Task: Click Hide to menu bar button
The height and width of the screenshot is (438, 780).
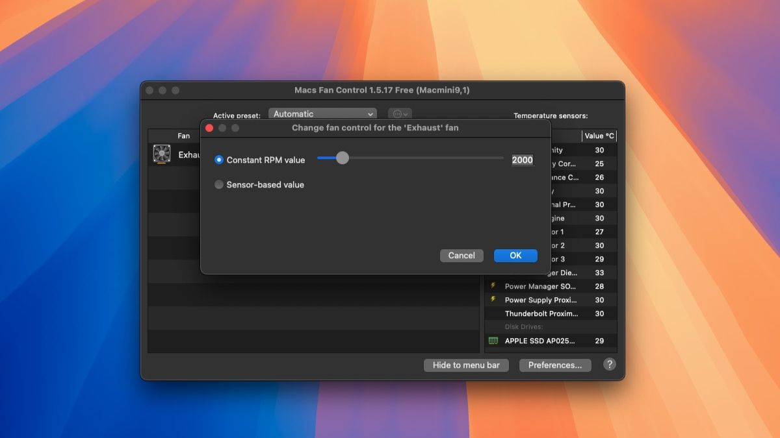Action: click(466, 365)
